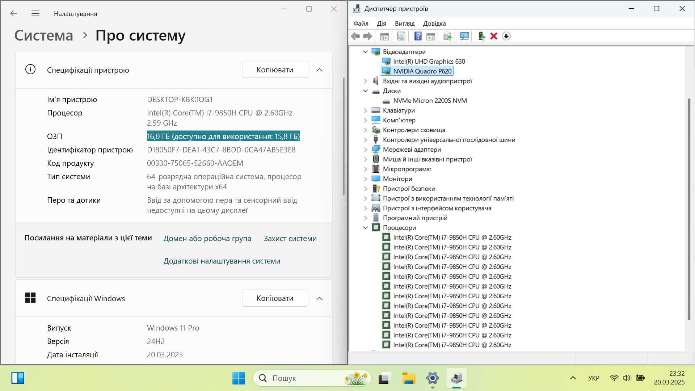This screenshot has height=391, width=695.
Task: Select Мікропрограма: tree row
Action: pos(407,169)
